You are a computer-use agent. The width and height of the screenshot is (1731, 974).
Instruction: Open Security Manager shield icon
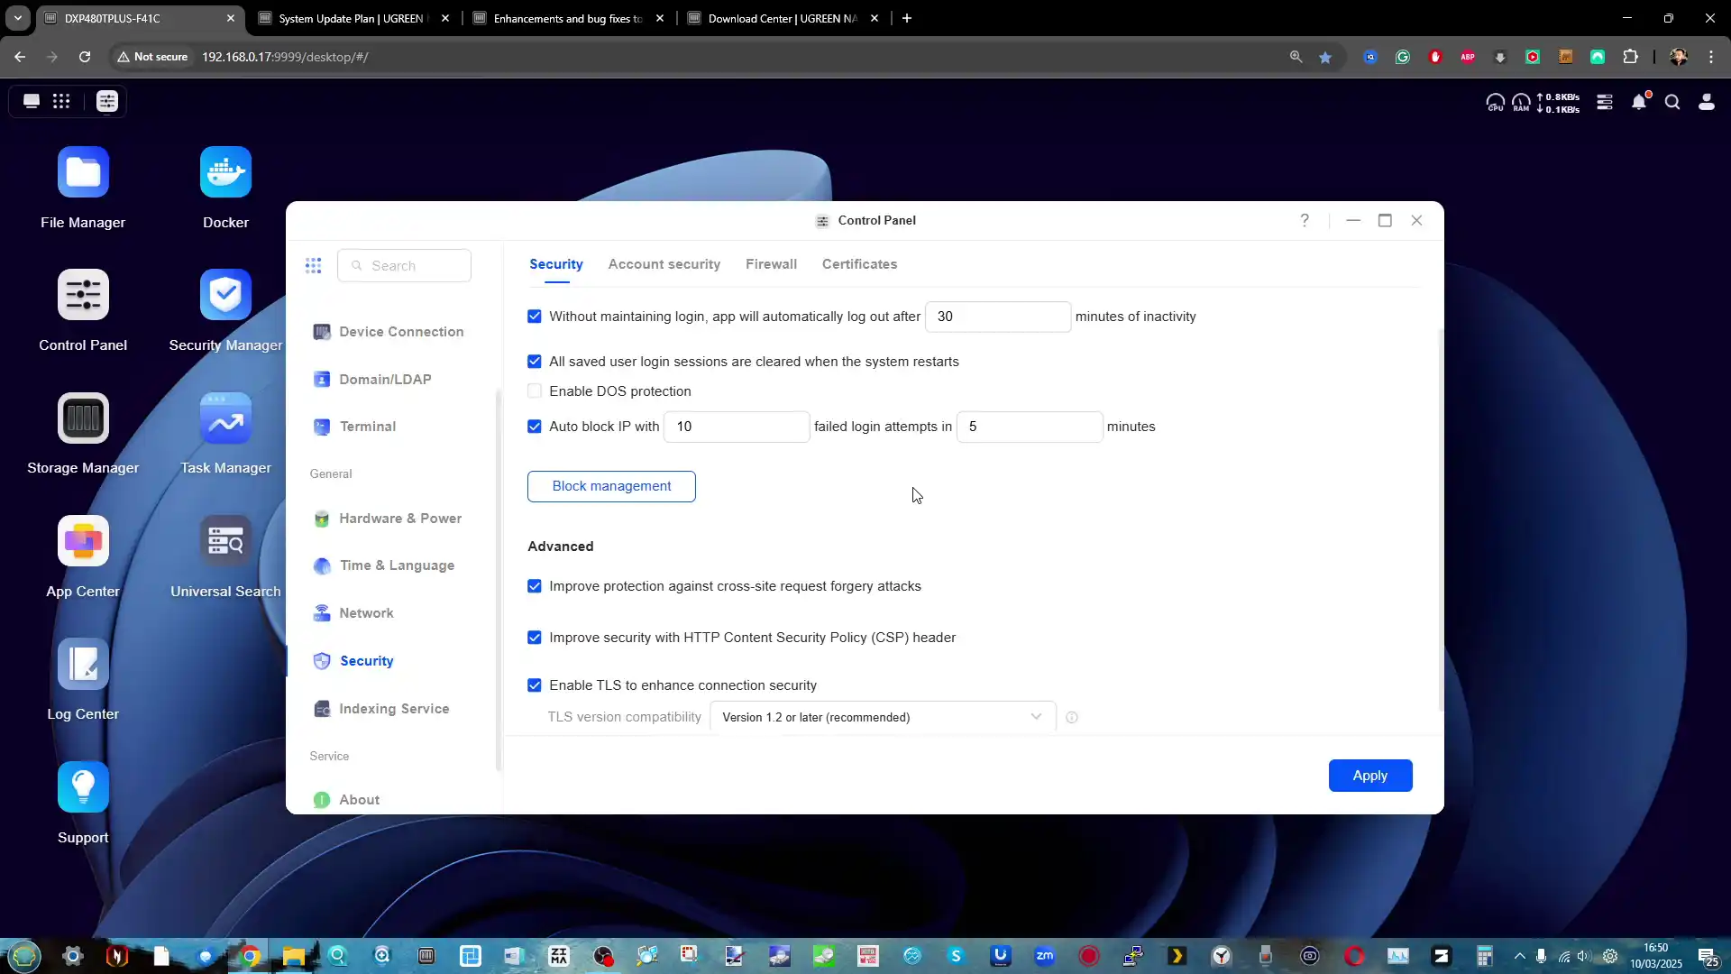(x=225, y=295)
